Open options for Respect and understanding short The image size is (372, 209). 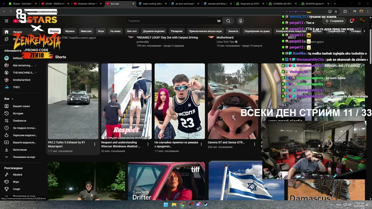148,144
